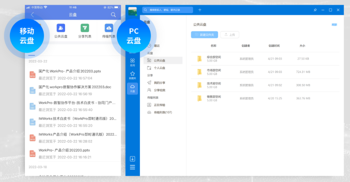Viewport: 350px width, 182px height.
Task: Tap the mobile search magnifier icon
Action: click(113, 14)
